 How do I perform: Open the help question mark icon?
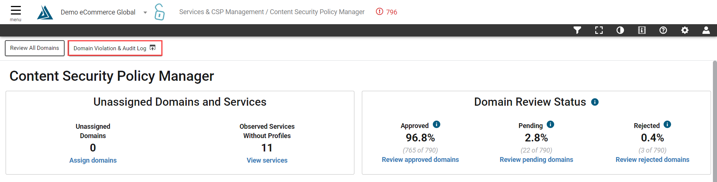coord(663,30)
